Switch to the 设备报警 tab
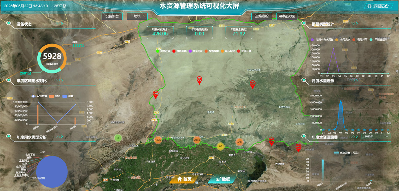Image resolution: width=399 pixels, height=191 pixels. [112, 16]
